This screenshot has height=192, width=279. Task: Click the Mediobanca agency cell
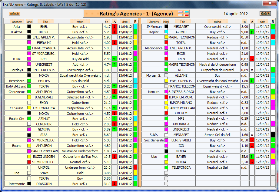[x=154, y=48]
